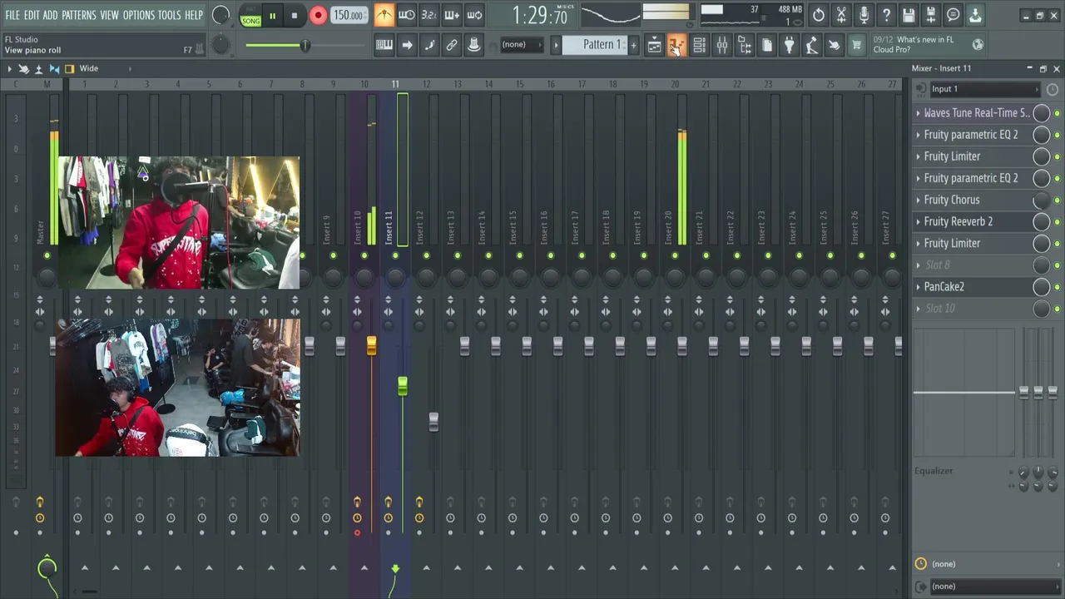This screenshot has width=1065, height=599.
Task: Open the plugin picker plug icon
Action: click(x=790, y=46)
